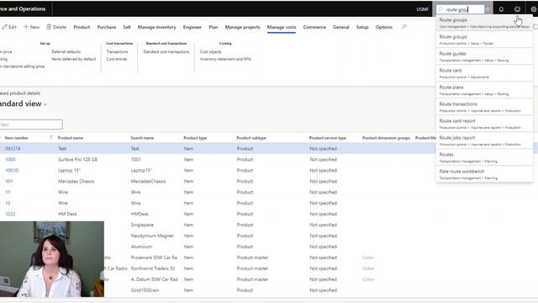The width and height of the screenshot is (538, 303).
Task: Click the USMF company selector
Action: pos(422,9)
